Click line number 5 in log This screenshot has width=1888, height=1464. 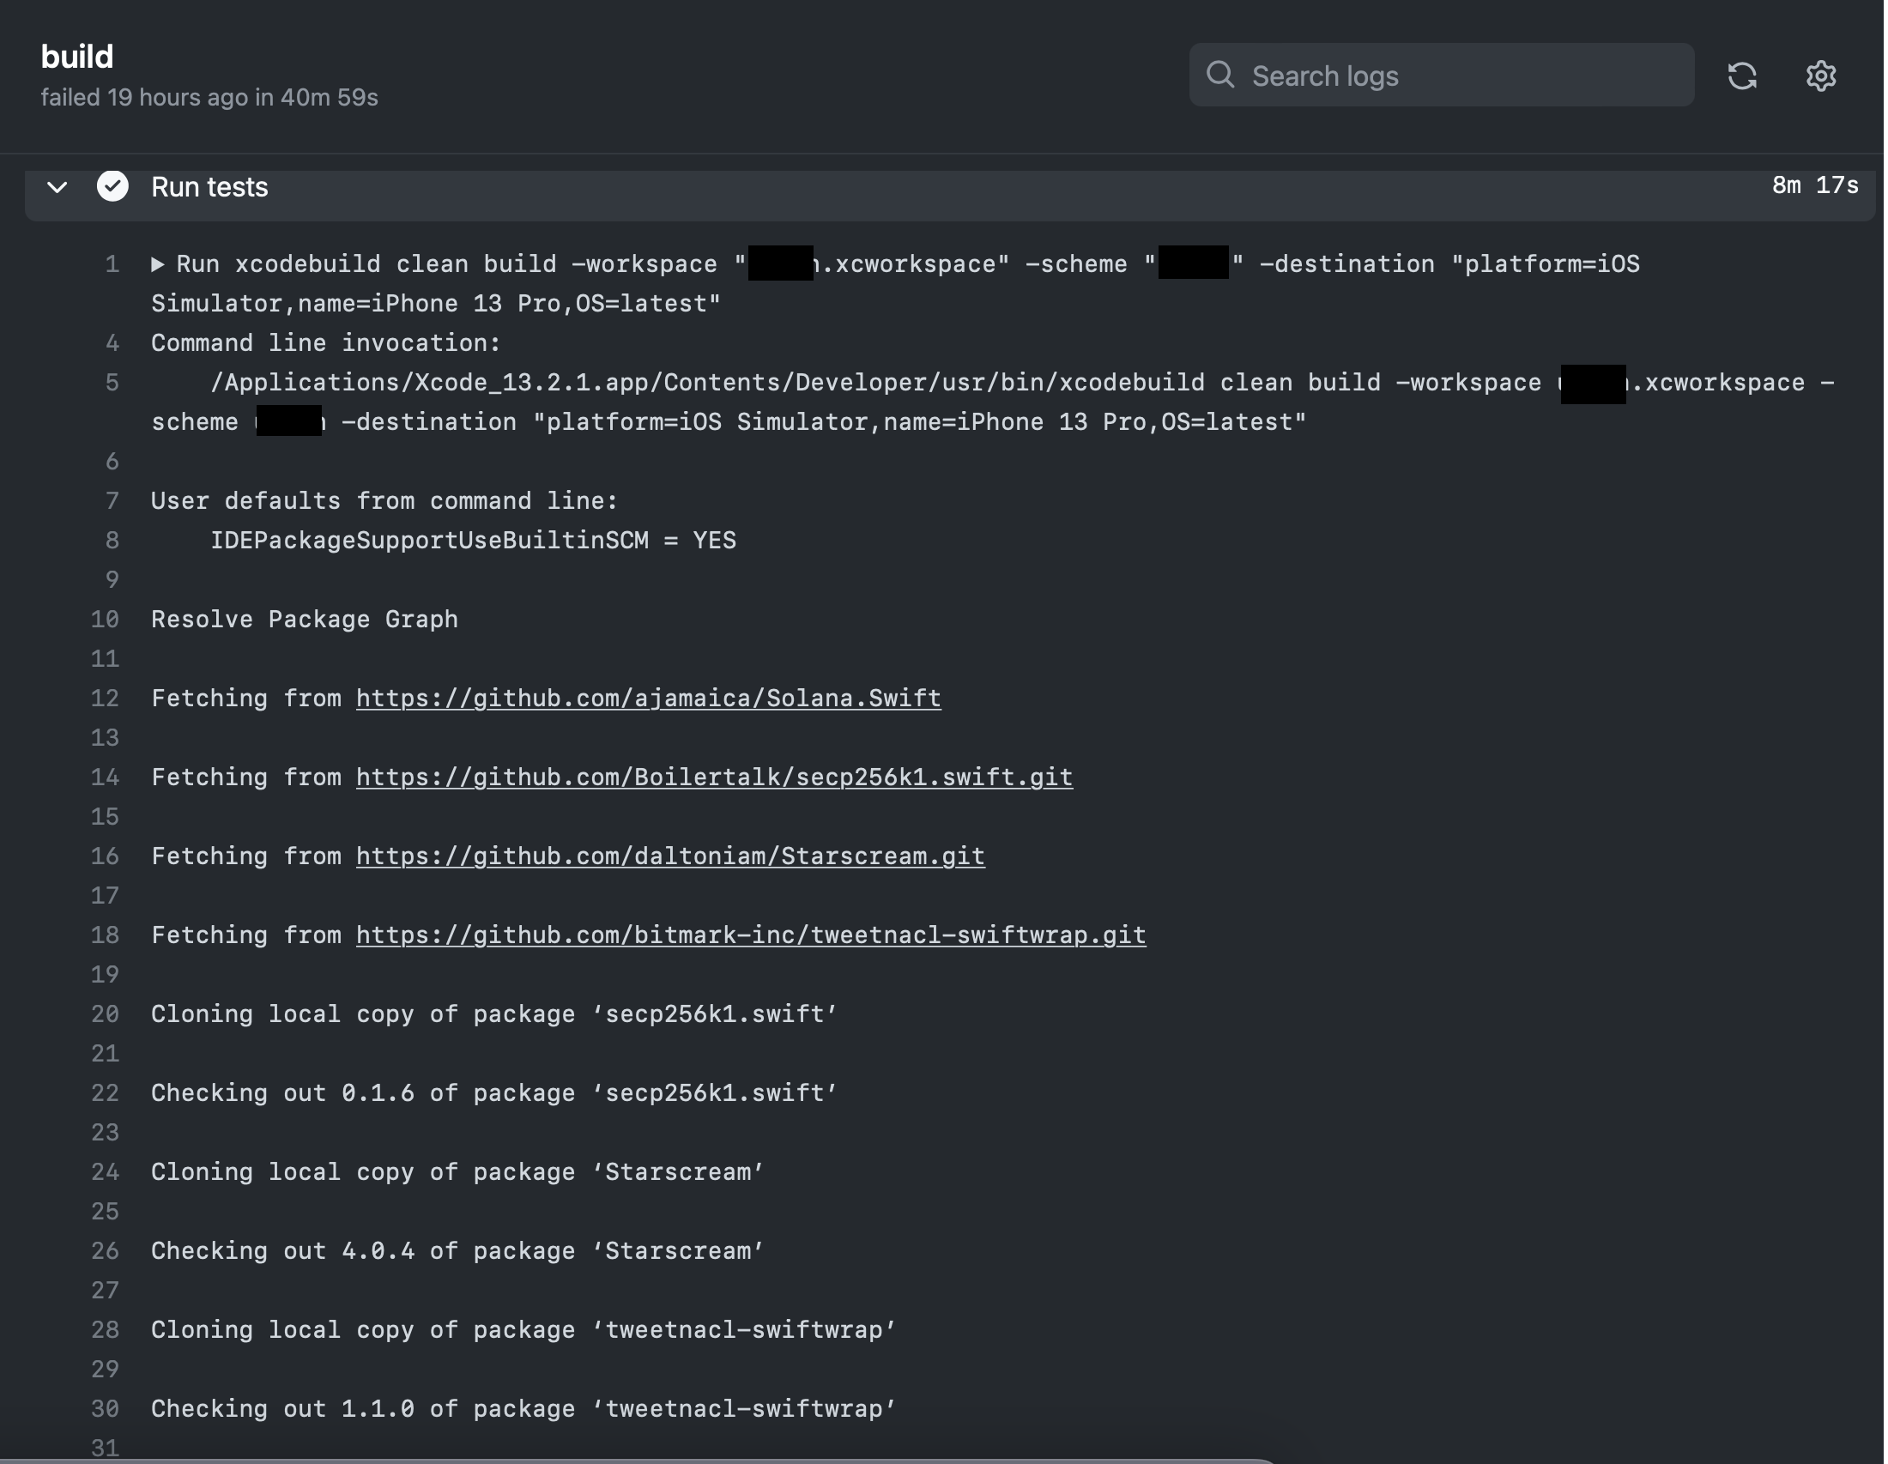point(112,383)
